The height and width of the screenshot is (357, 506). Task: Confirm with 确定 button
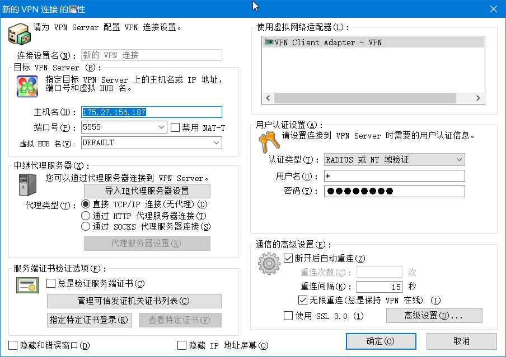point(381,341)
